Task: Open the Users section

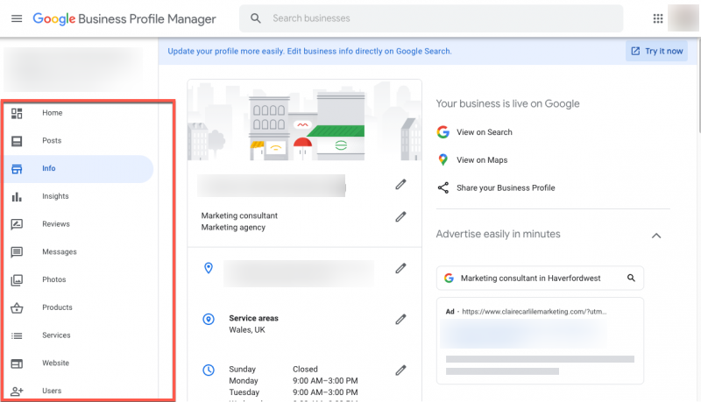Action: [52, 391]
